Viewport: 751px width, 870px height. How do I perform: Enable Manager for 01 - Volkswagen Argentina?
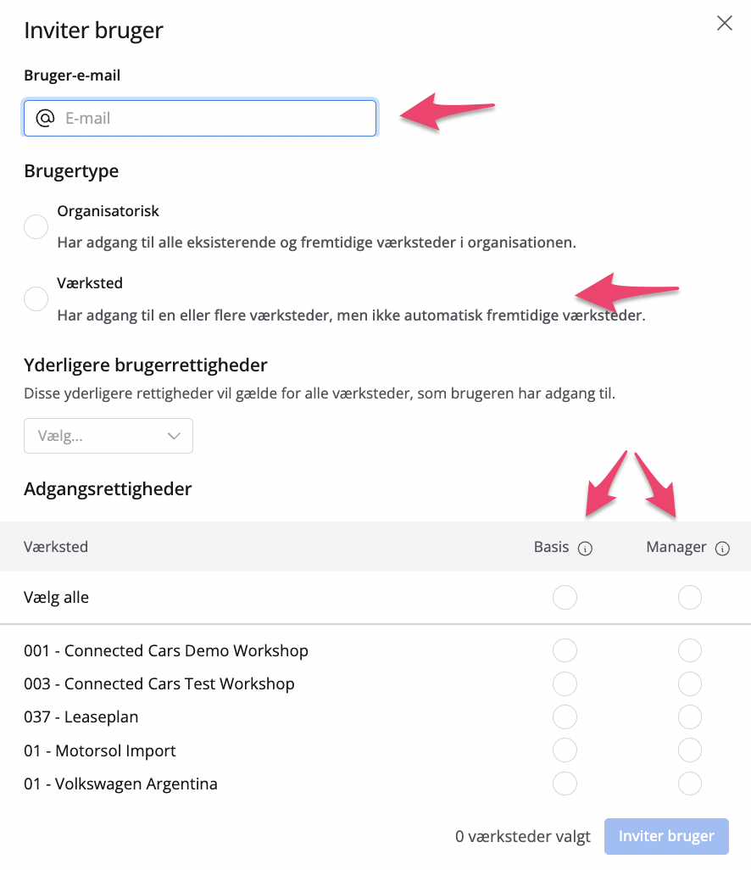690,784
